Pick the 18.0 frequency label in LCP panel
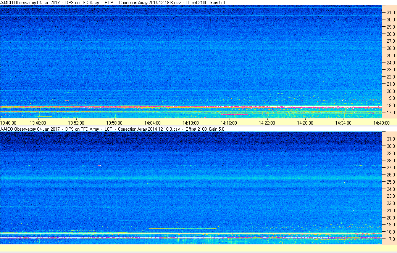 [x=391, y=232]
